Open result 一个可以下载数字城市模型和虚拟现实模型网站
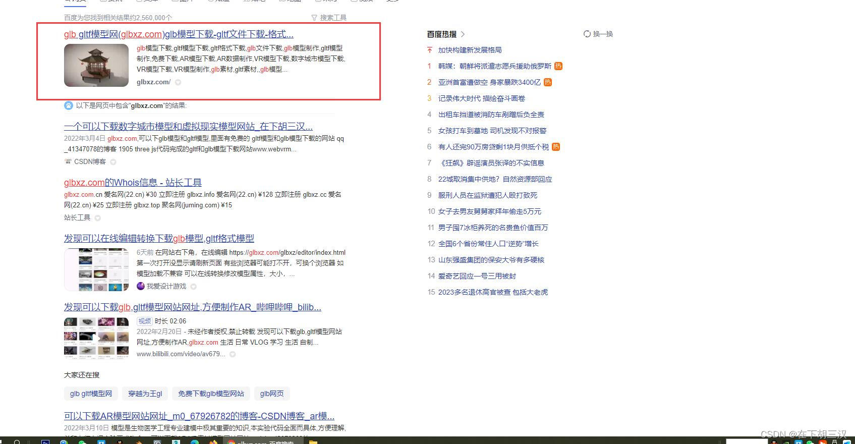This screenshot has height=444, width=855. (x=188, y=126)
